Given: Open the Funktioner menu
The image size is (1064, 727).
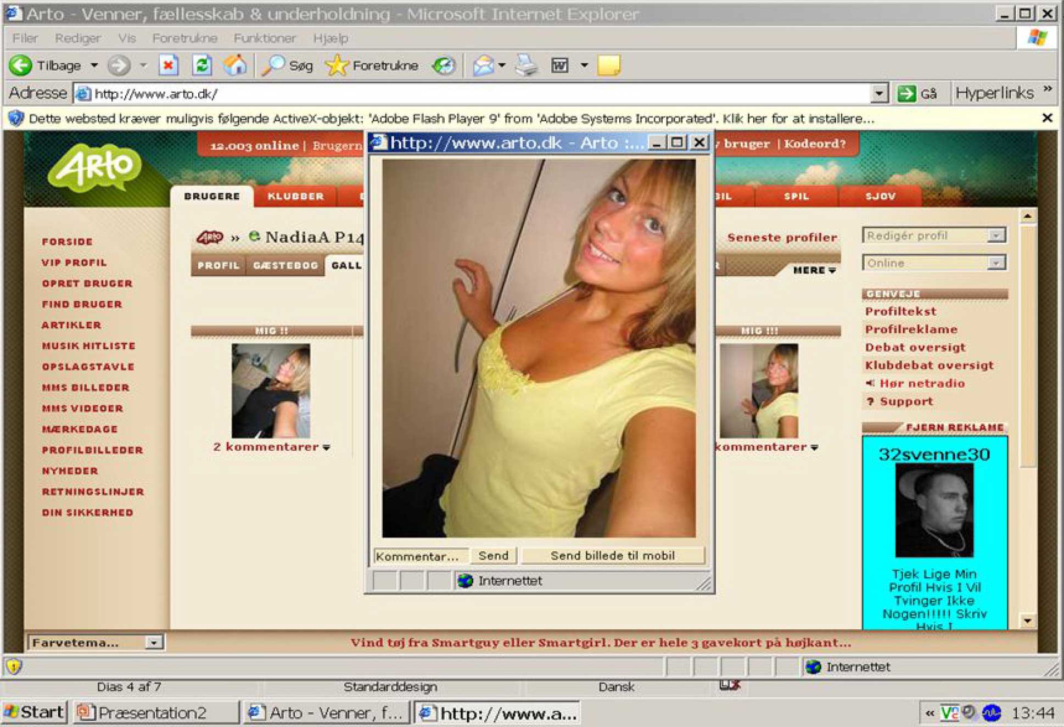Looking at the screenshot, I should click(265, 38).
